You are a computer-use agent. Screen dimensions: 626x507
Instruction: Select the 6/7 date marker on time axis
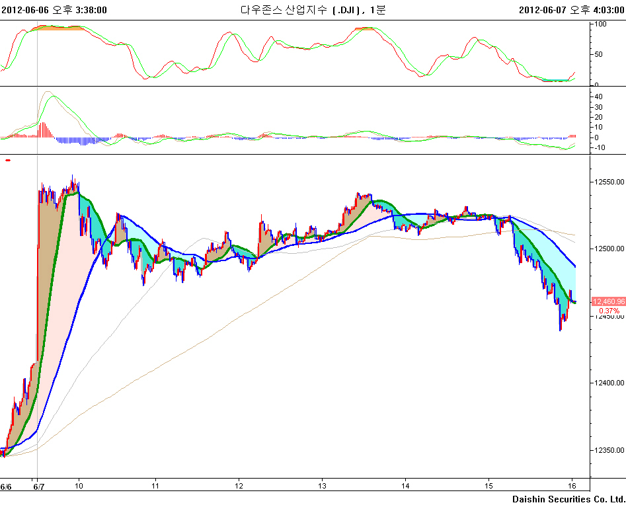click(39, 487)
